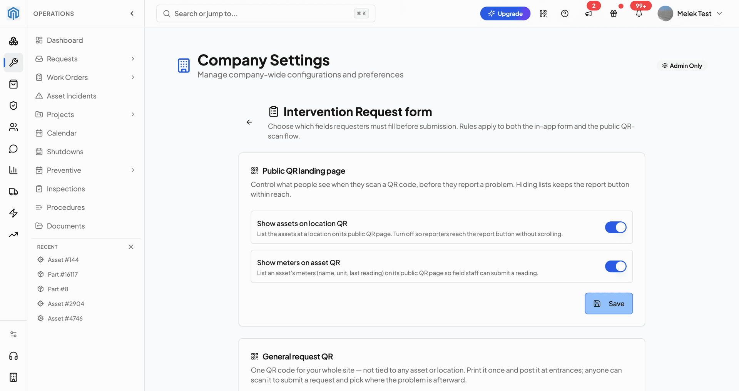Click the General request QR heading
739x391 pixels.
pos(298,357)
